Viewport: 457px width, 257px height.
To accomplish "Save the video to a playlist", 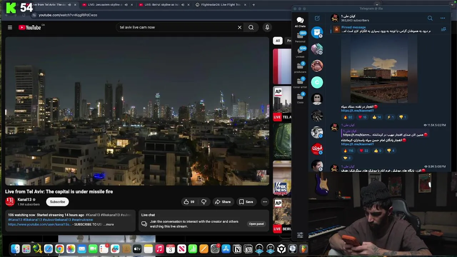I will click(x=246, y=202).
